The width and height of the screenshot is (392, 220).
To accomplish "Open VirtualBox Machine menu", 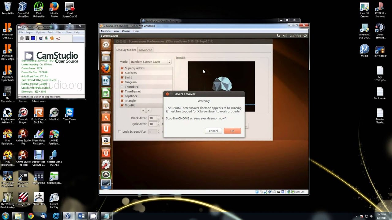I will [x=106, y=31].
